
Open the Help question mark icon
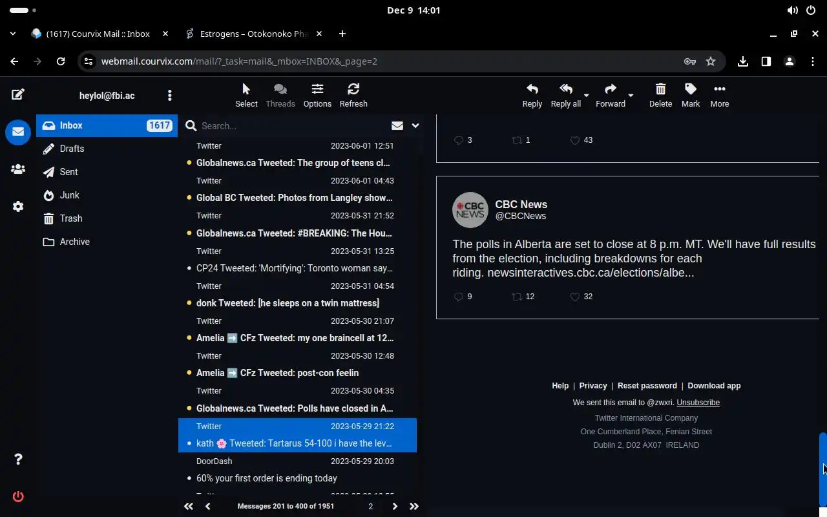18,459
